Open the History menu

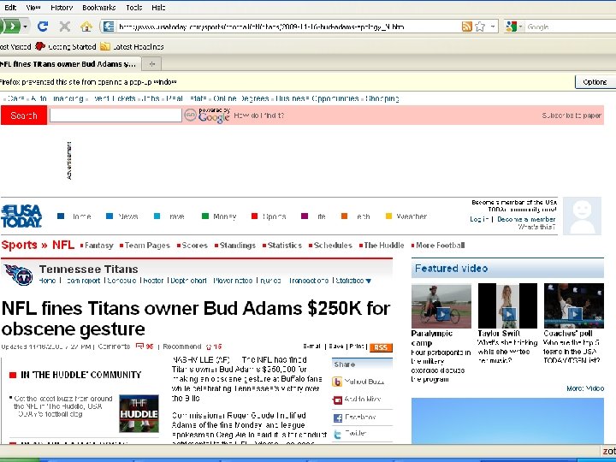pyautogui.click(x=62, y=8)
